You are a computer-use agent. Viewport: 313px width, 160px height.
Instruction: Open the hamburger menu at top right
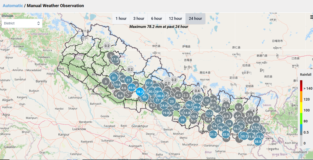pos(311,17)
